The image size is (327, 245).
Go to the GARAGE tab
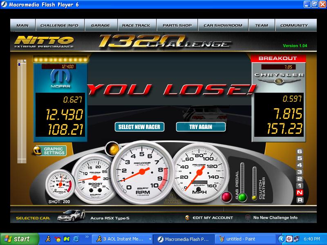(x=101, y=25)
